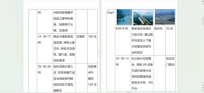Click the text 锅、合渣等

(60, 31)
